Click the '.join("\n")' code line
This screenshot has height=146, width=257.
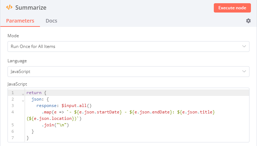point(55,125)
